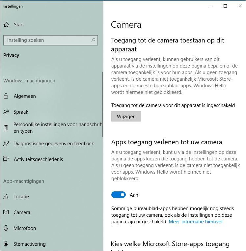Viewport: 246px width, 251px height.
Task: Click the Instelling zoeken search field
Action: coord(51,40)
